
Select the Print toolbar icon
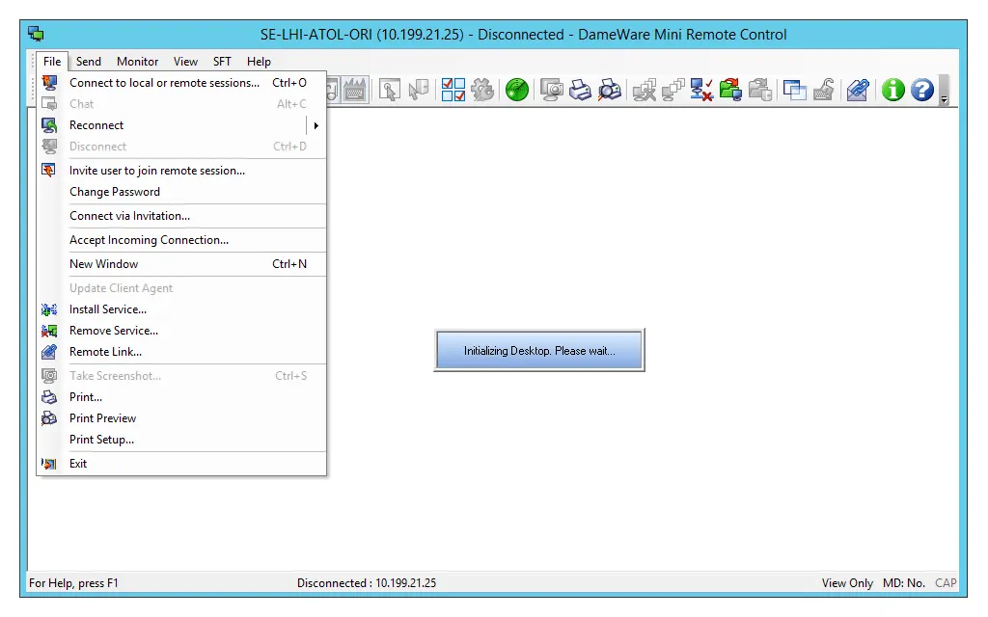(x=579, y=90)
